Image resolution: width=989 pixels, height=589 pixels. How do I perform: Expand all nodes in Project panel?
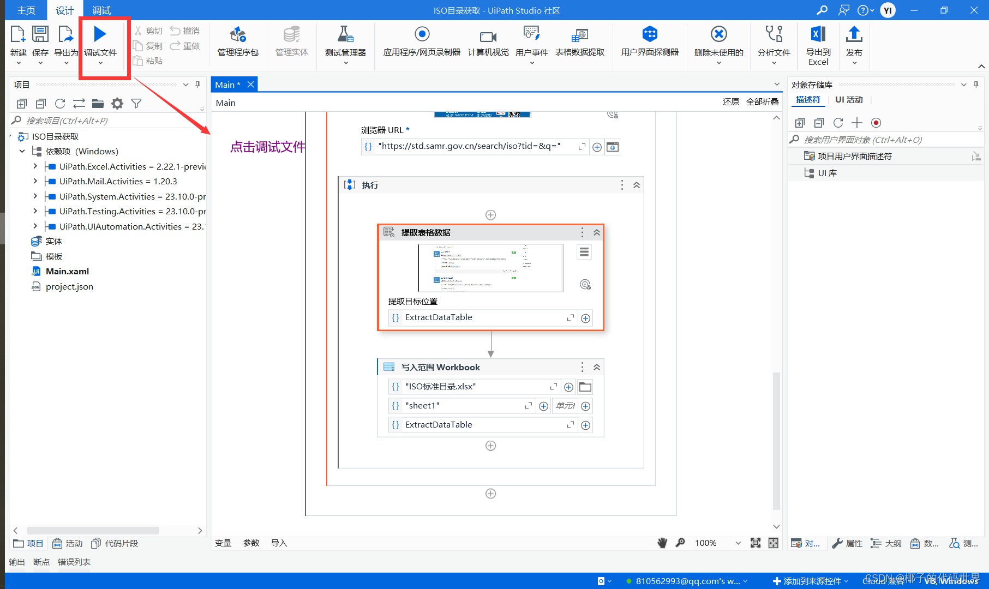click(x=22, y=104)
